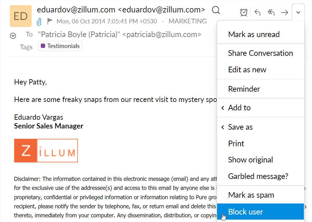Viewport: 312px width, 222px height.
Task: Choose Share Conversation option
Action: (260, 53)
